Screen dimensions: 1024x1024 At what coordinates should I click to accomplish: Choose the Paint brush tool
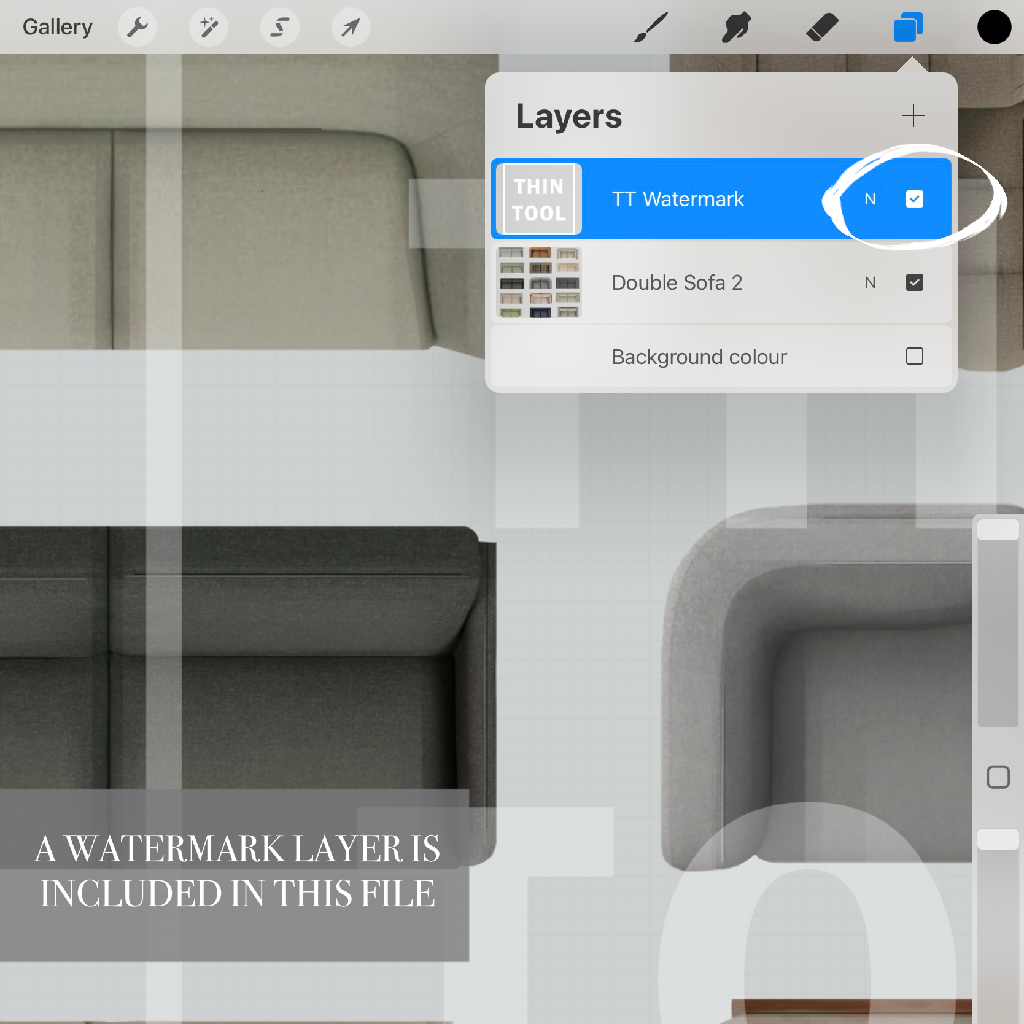click(x=651, y=28)
